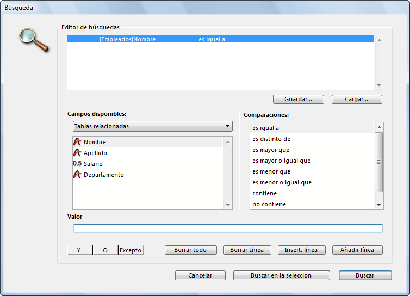Viewport: 410px width, 296px height.
Task: Click the numeric 0.5 icon beside Salario
Action: point(77,164)
